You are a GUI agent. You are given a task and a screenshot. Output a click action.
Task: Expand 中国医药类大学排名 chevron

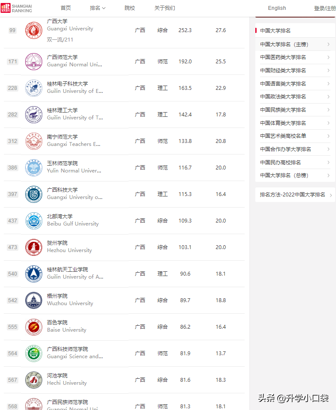coord(328,57)
